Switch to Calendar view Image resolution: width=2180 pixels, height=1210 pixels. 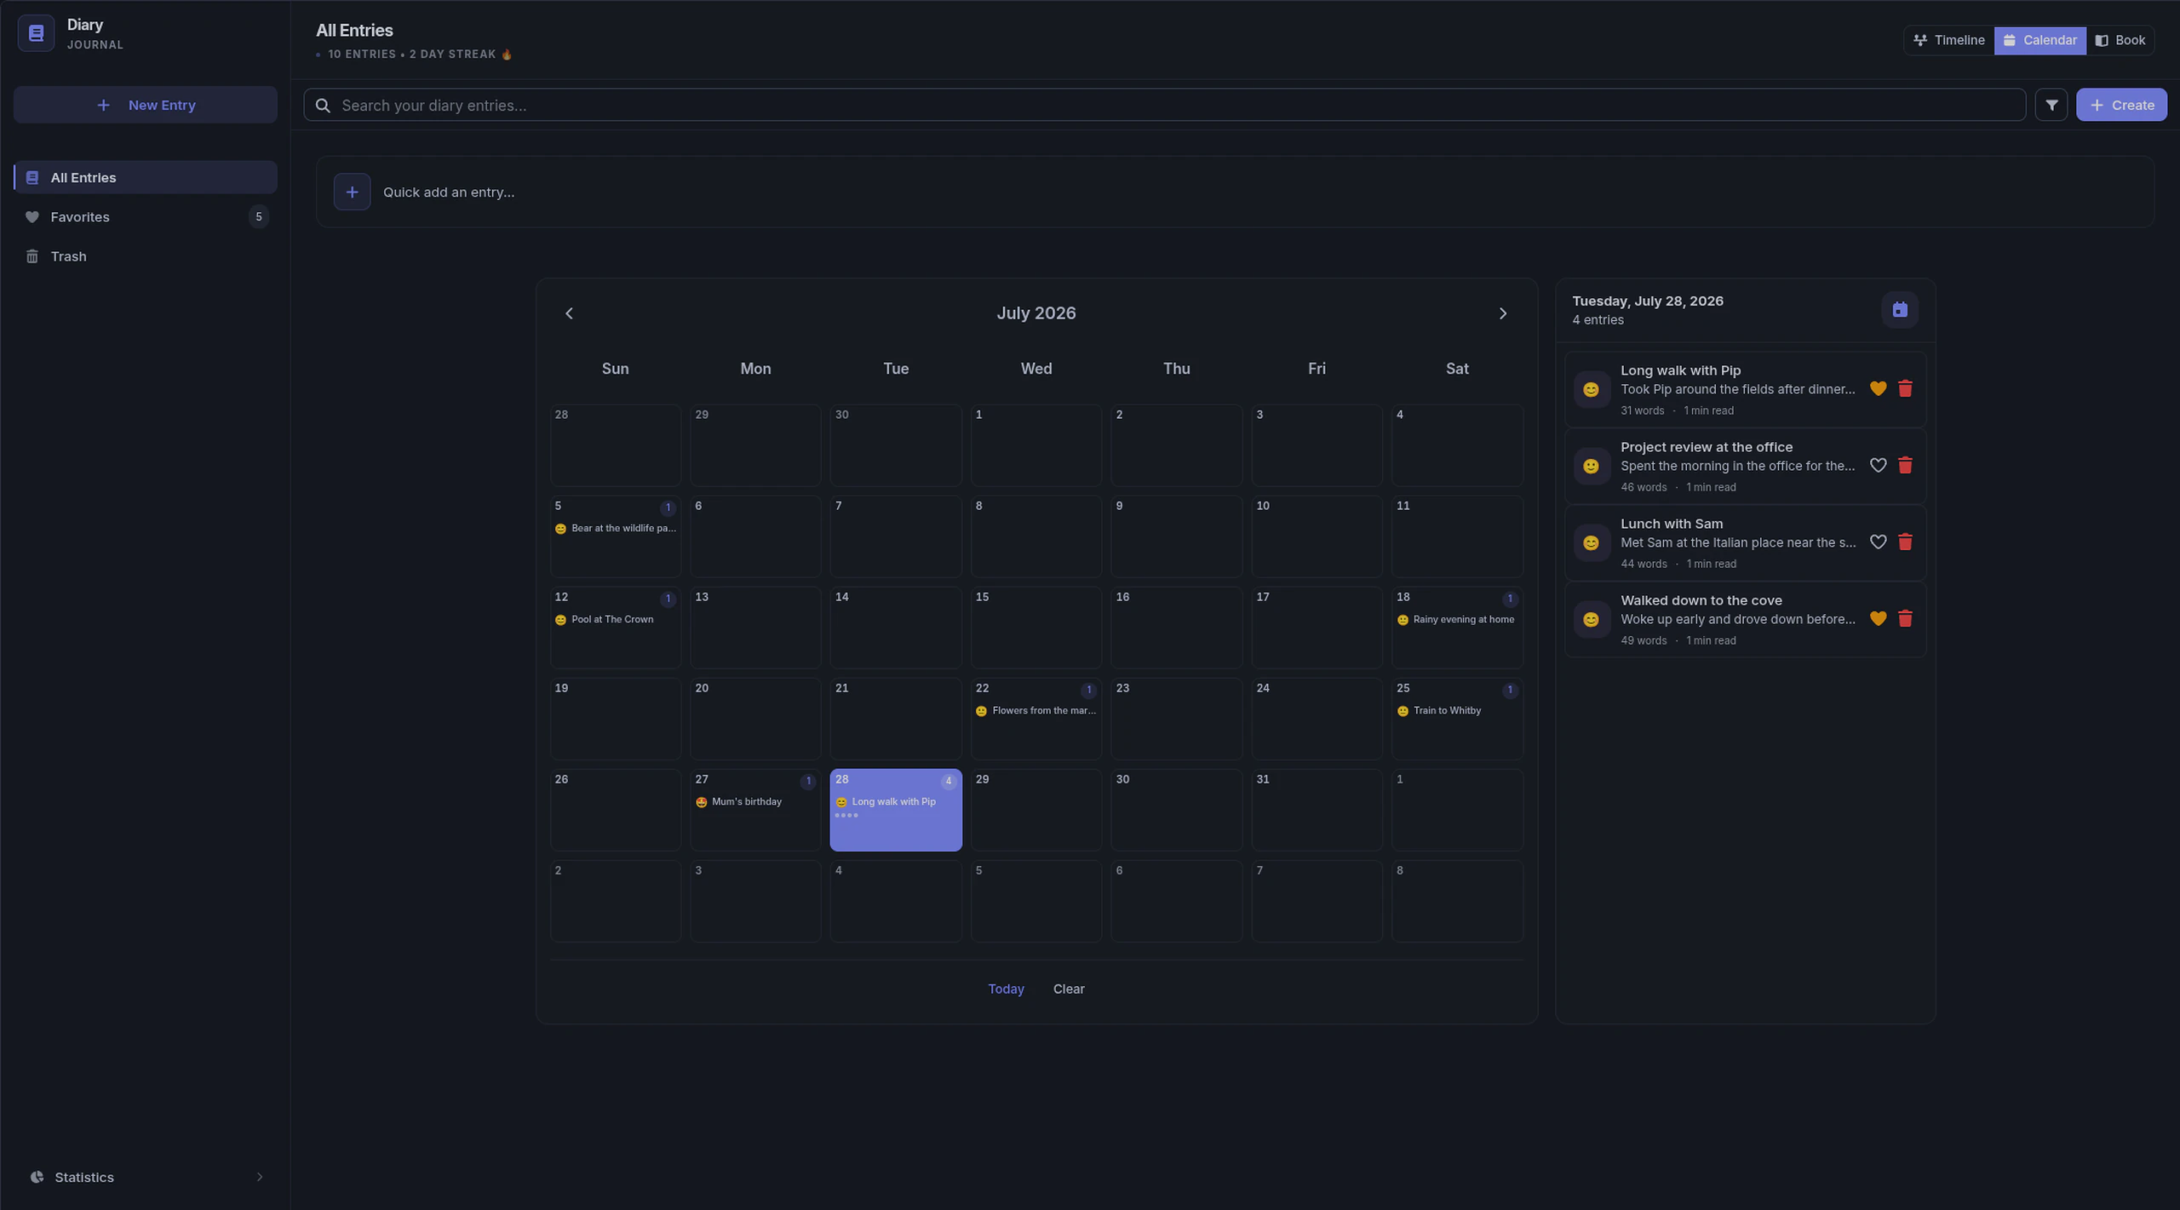coord(2039,40)
